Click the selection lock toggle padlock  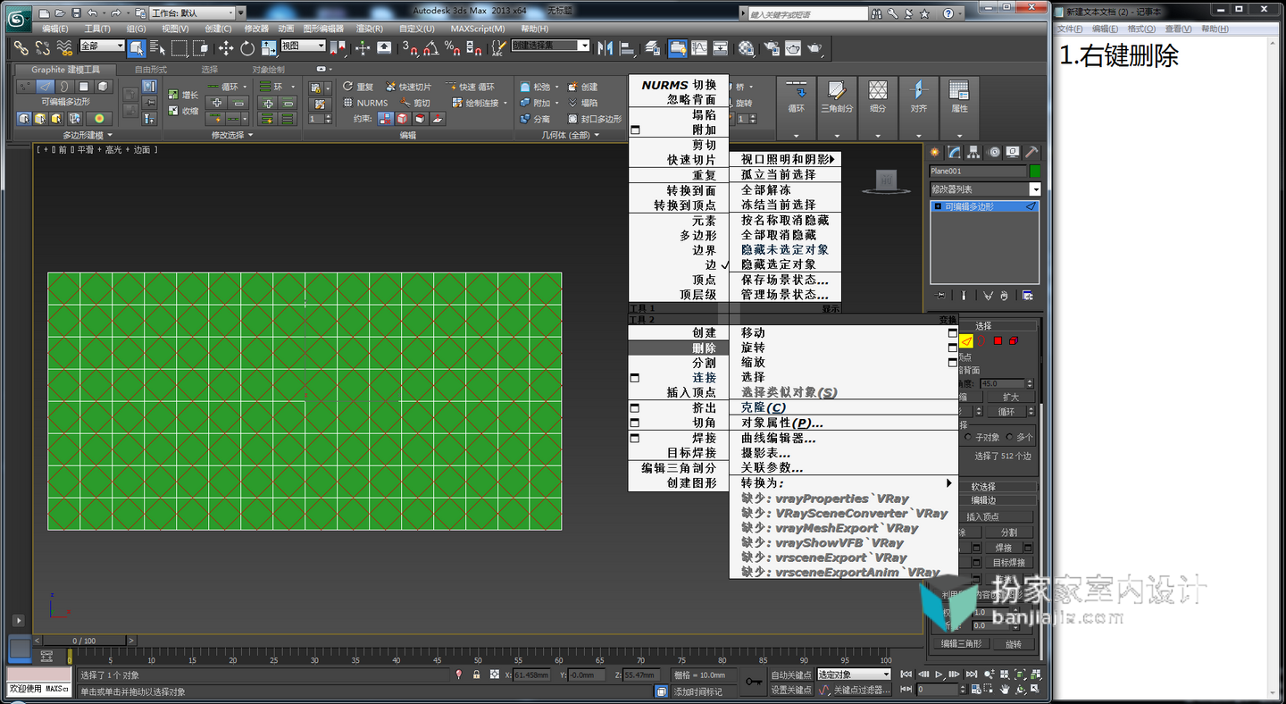(477, 675)
